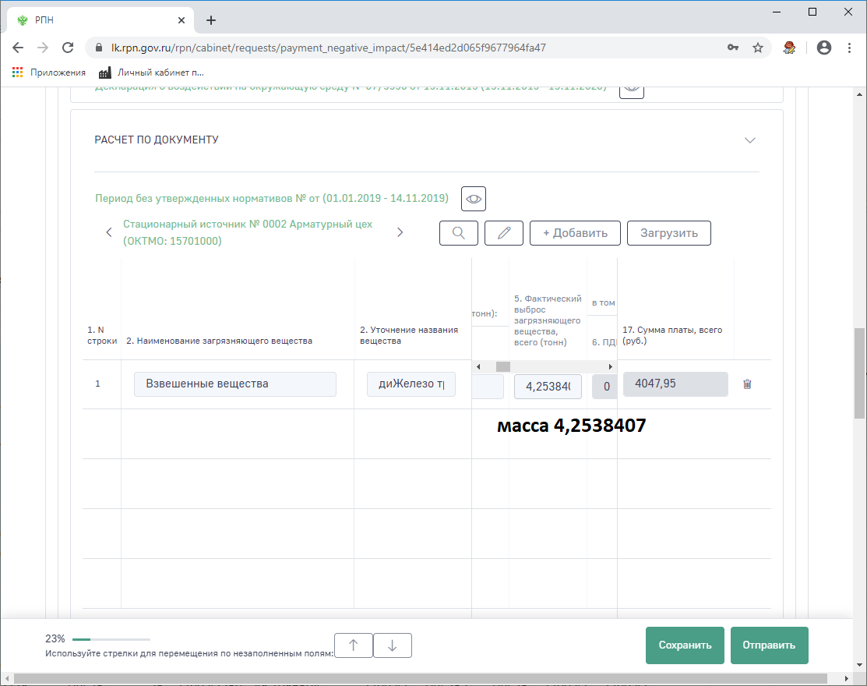This screenshot has width=867, height=686.
Task: Reload the page in browser
Action: point(68,48)
